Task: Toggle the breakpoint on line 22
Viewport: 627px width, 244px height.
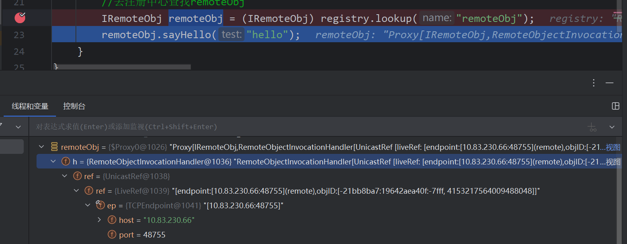Action: (x=20, y=17)
